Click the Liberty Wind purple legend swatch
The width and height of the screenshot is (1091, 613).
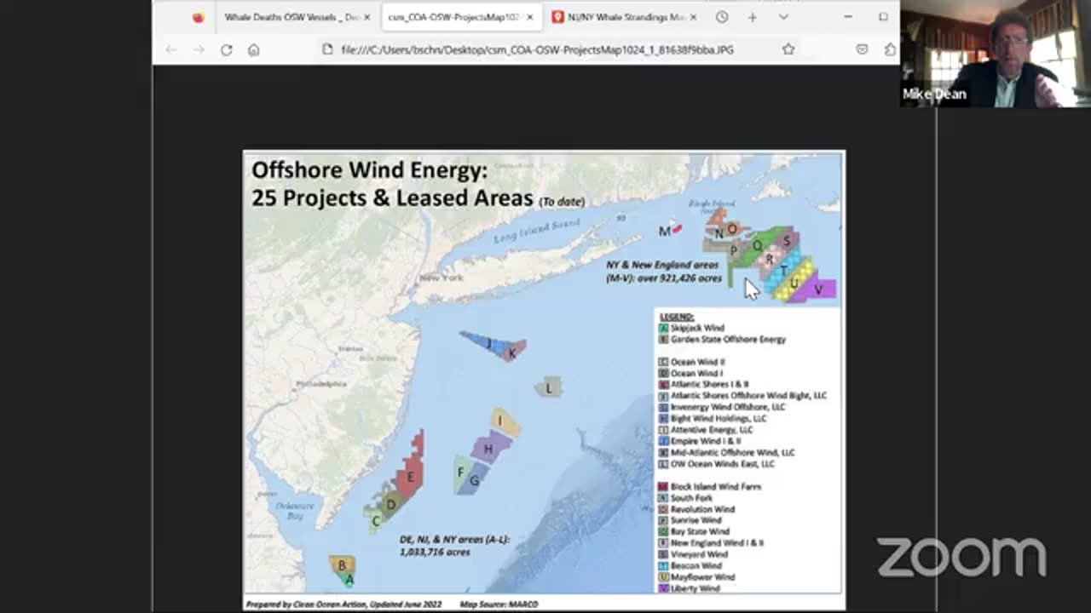coord(663,588)
